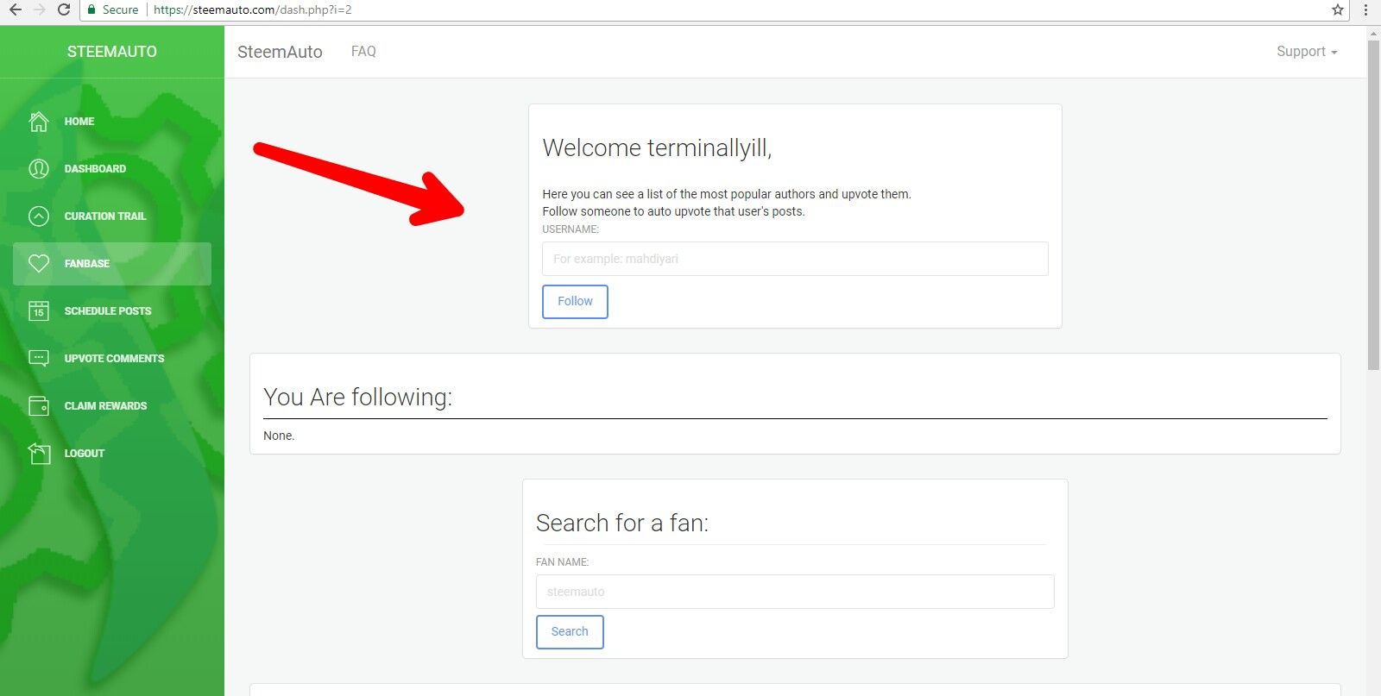Click the Home house icon in sidebar
Image resolution: width=1381 pixels, height=696 pixels.
[39, 122]
